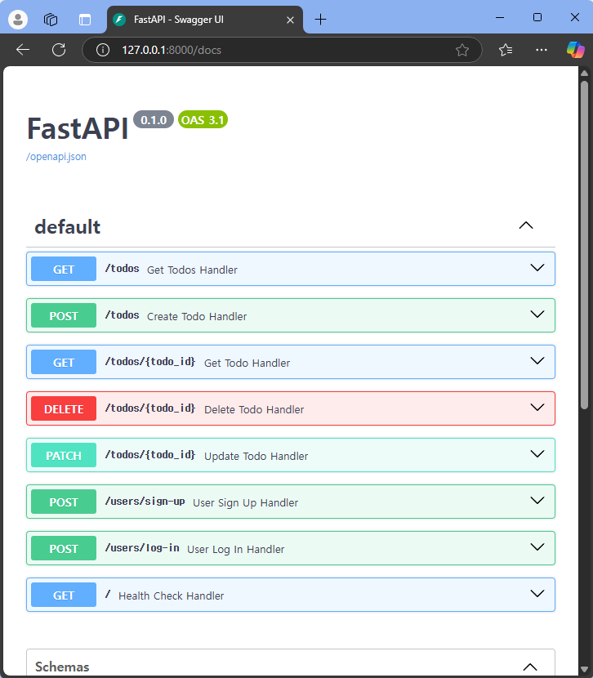Click the 'Delete Todo Handler' description text
593x678 pixels.
coord(254,409)
